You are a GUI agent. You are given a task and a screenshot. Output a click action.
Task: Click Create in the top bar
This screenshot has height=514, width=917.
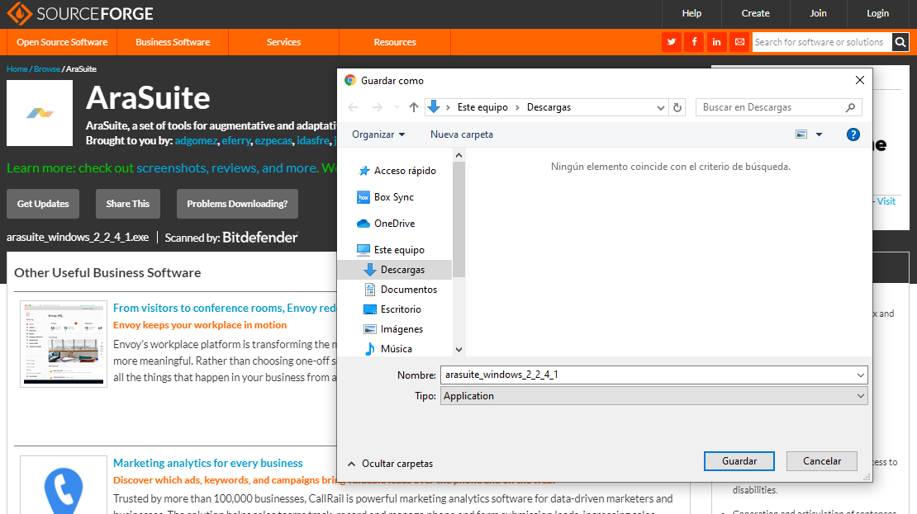756,13
